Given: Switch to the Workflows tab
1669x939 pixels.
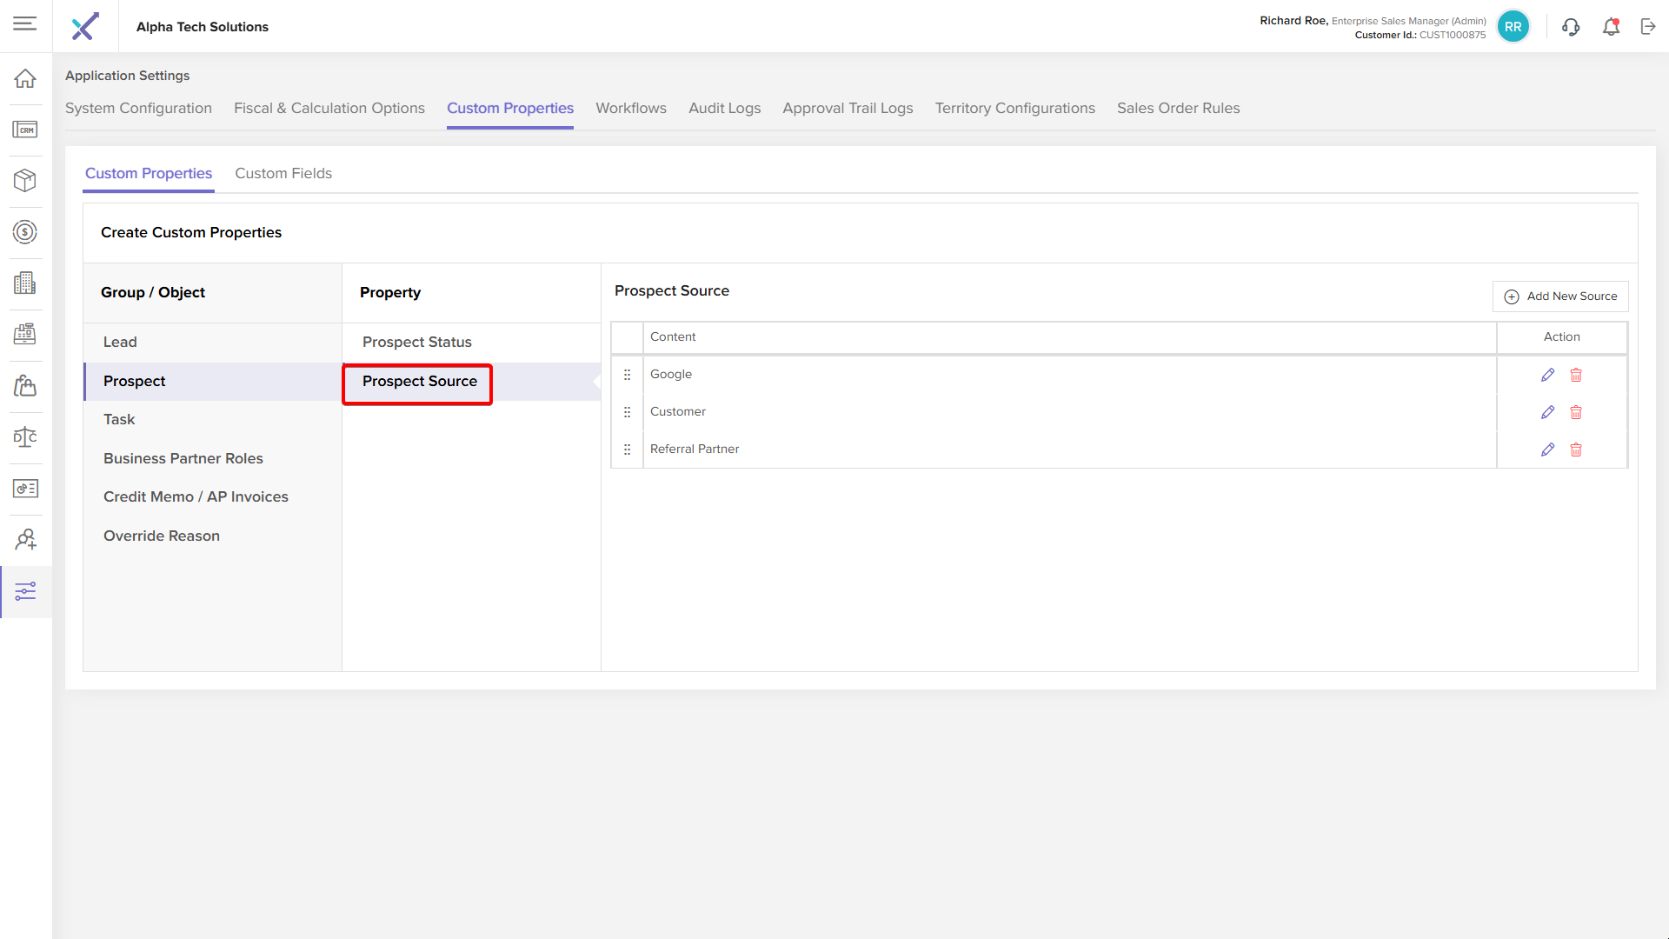Looking at the screenshot, I should 630,108.
